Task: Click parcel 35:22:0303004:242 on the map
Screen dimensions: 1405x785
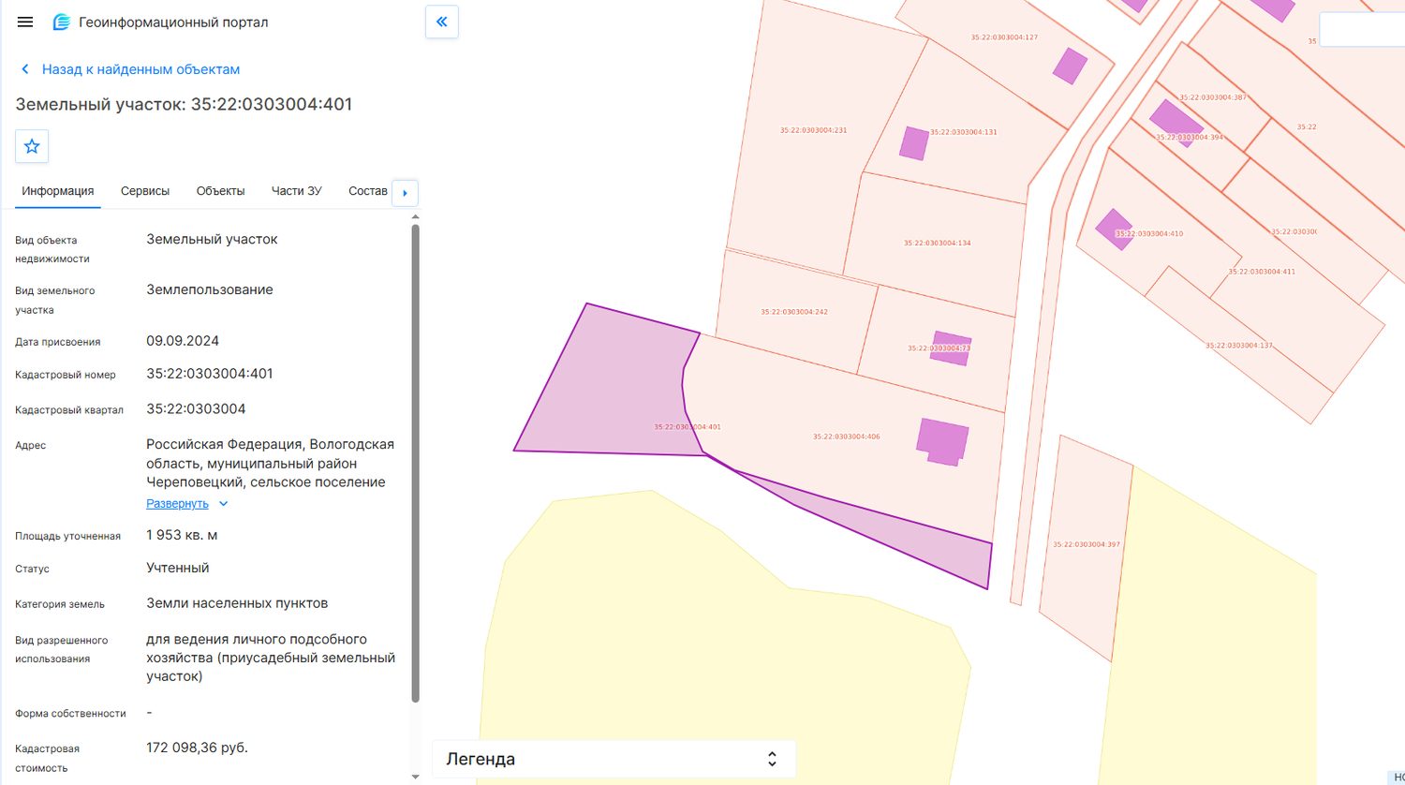Action: tap(794, 312)
